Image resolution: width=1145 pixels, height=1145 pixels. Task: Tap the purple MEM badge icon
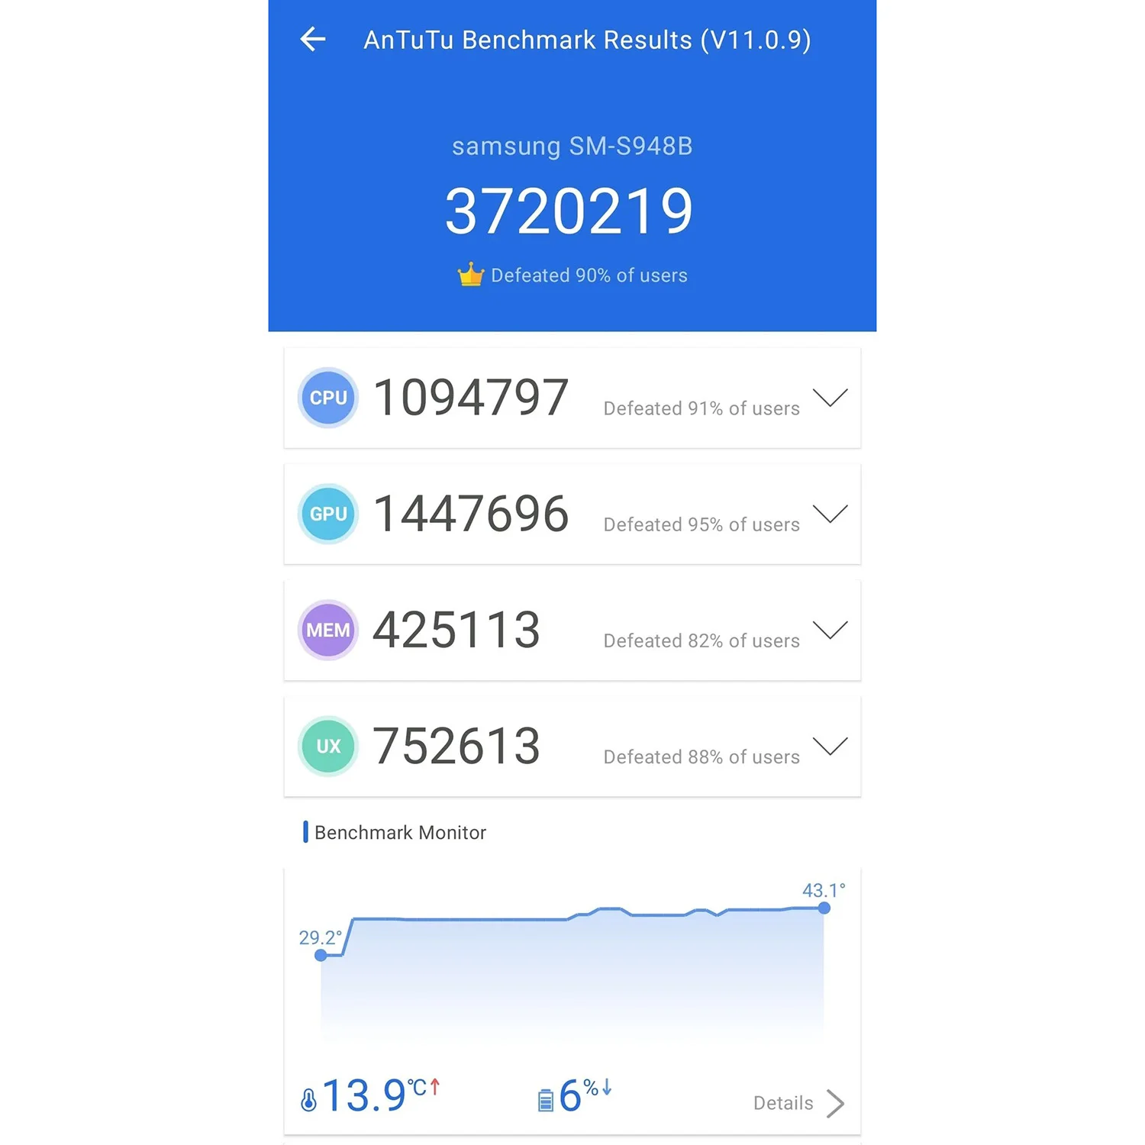click(328, 630)
